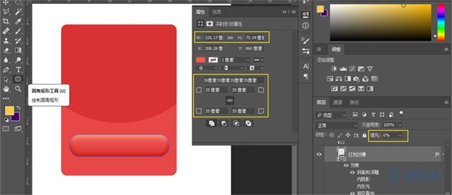Toggle lock all layer lock icon
This screenshot has width=452, height=195.
pos(364,135)
